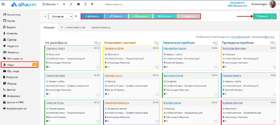Switch to the Текущие tab

point(49,28)
